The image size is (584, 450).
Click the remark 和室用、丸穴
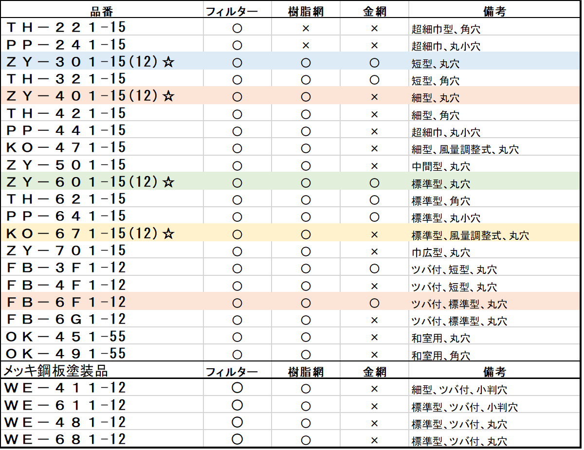point(441,338)
